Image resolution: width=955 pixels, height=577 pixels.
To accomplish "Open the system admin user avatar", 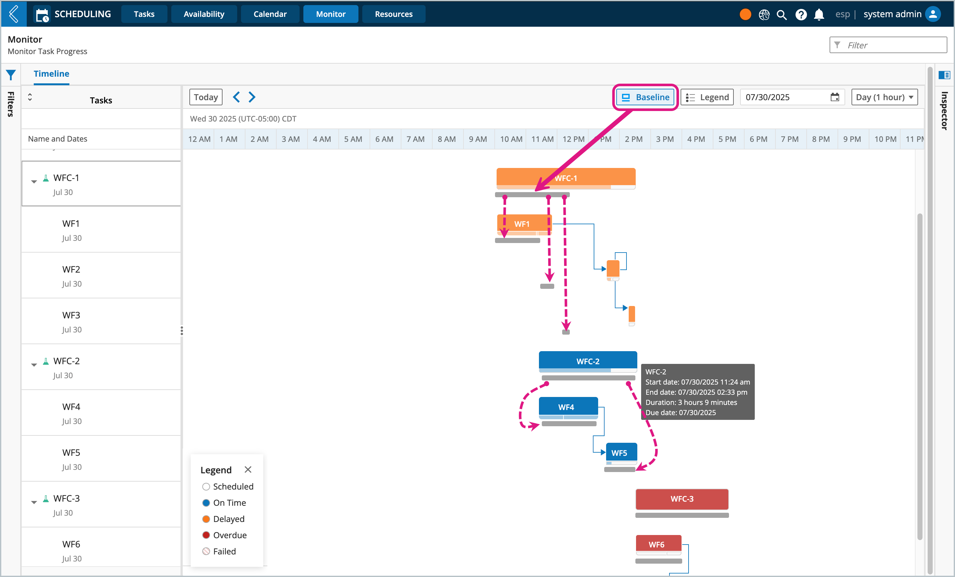I will 933,14.
